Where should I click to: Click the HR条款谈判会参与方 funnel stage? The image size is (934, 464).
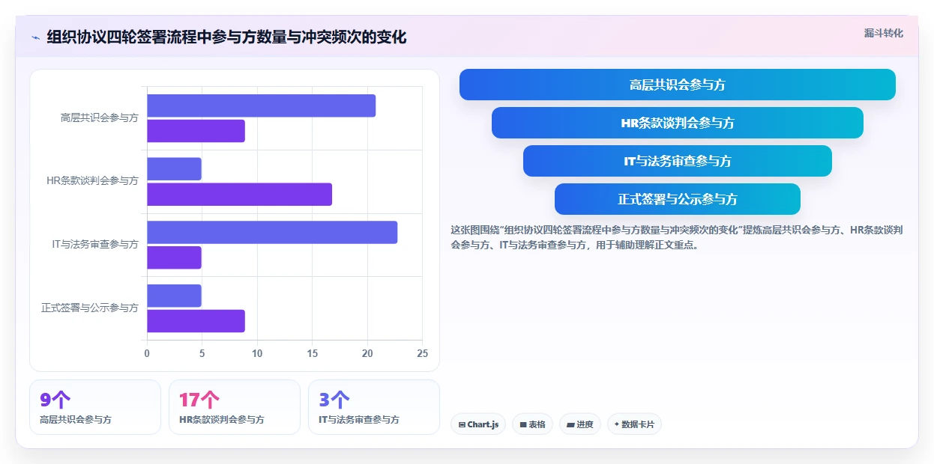[x=678, y=123]
